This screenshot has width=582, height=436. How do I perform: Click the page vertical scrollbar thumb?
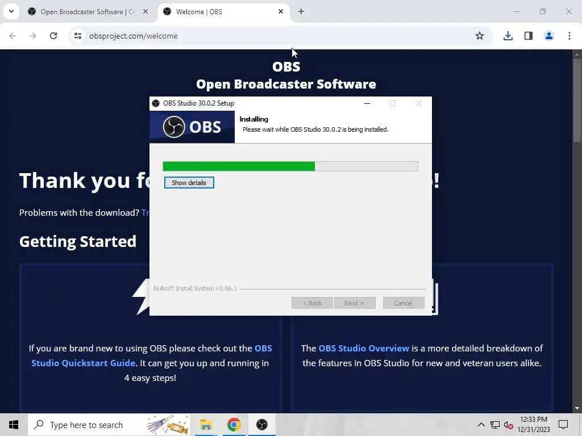click(577, 100)
